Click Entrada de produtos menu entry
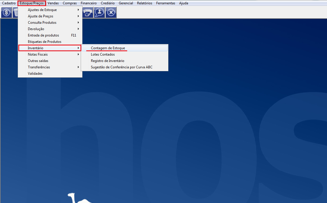327x203 pixels. point(43,35)
